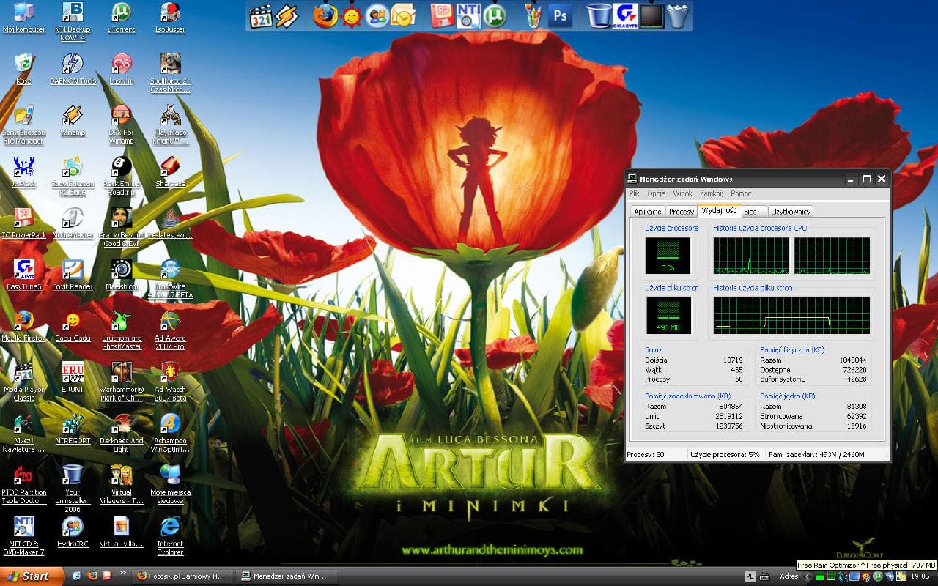Image resolution: width=938 pixels, height=586 pixels.
Task: Switch to Fotosik.pl Firefox taskbar button
Action: pos(183,576)
